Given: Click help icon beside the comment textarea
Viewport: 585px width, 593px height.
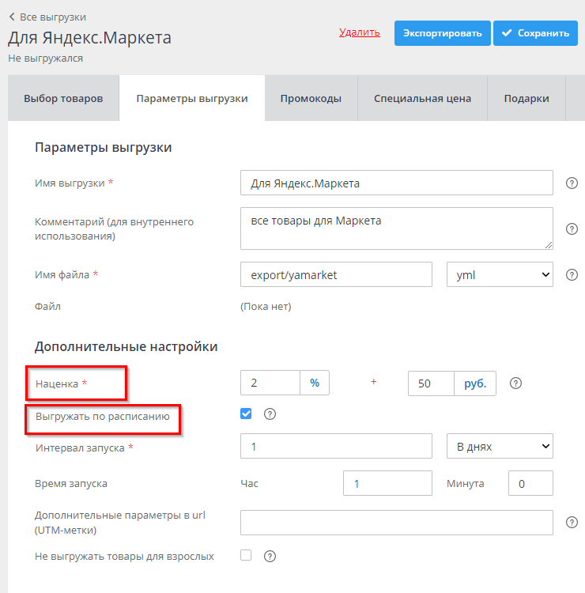Looking at the screenshot, I should [x=572, y=229].
